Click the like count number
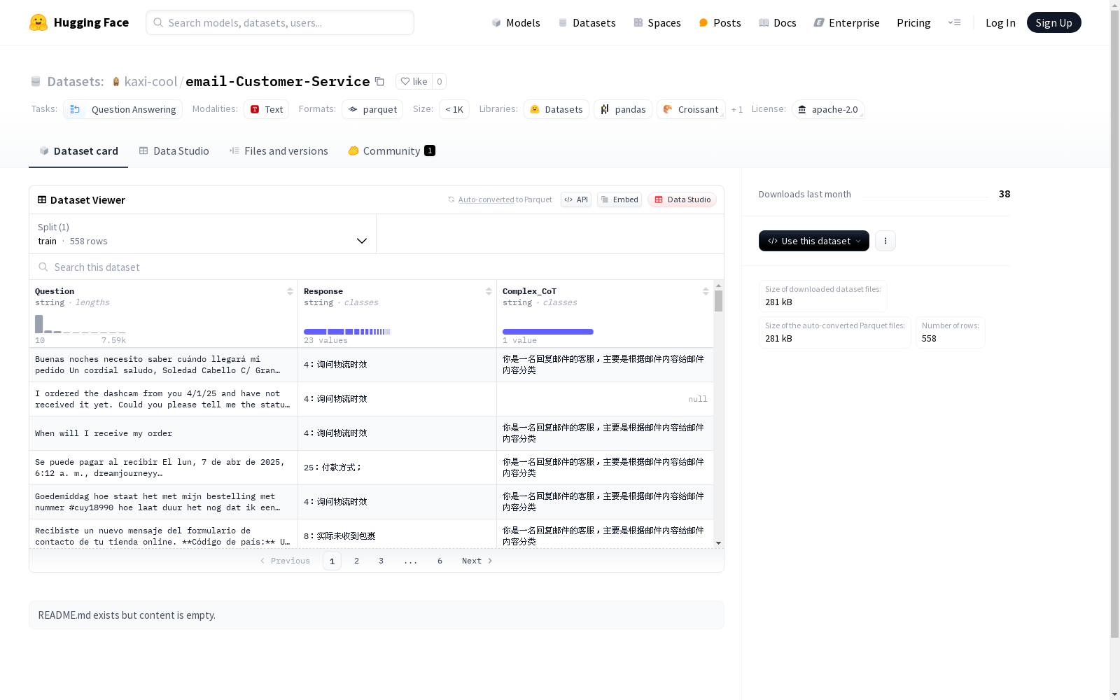1120x700 pixels. point(439,81)
